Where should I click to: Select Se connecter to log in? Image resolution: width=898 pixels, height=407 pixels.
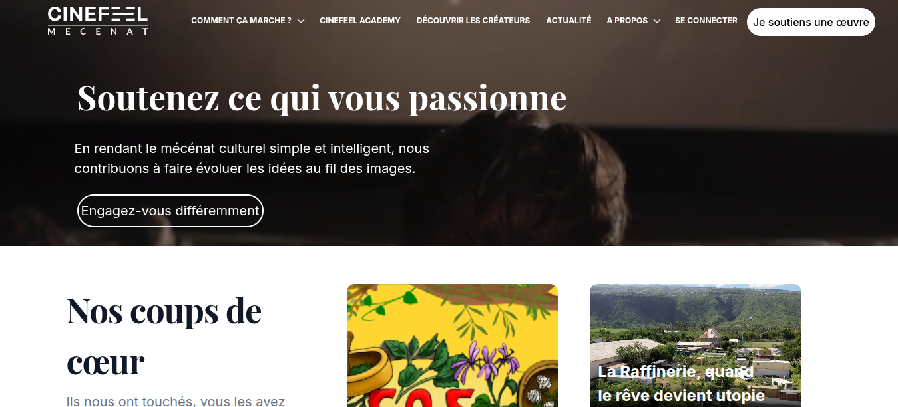click(x=706, y=21)
